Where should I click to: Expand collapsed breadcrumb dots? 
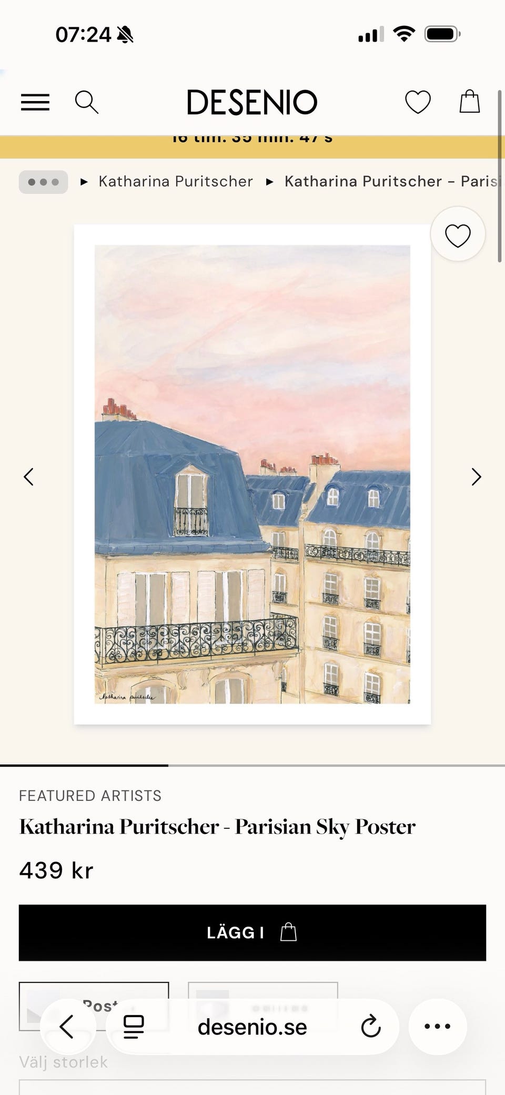pyautogui.click(x=44, y=182)
